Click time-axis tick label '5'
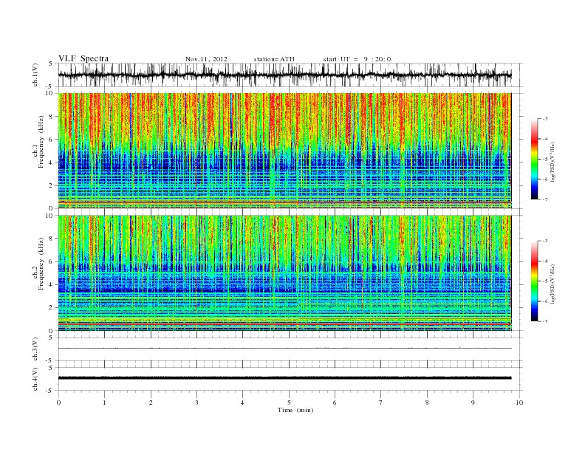 point(289,403)
